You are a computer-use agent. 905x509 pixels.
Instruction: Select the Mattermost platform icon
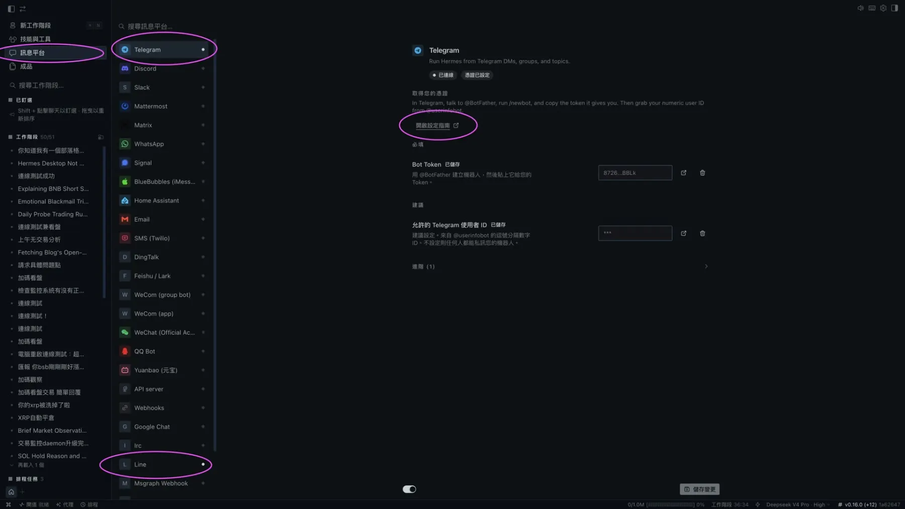point(125,106)
